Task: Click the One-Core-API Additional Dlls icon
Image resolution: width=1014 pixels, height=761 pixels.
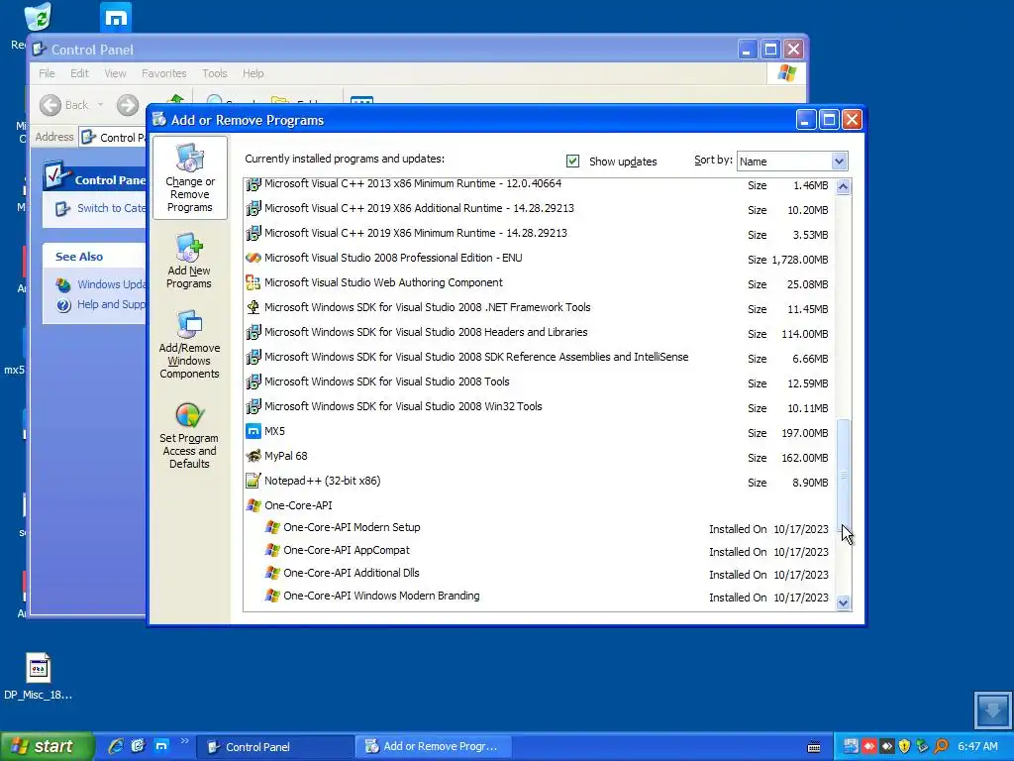Action: [272, 573]
